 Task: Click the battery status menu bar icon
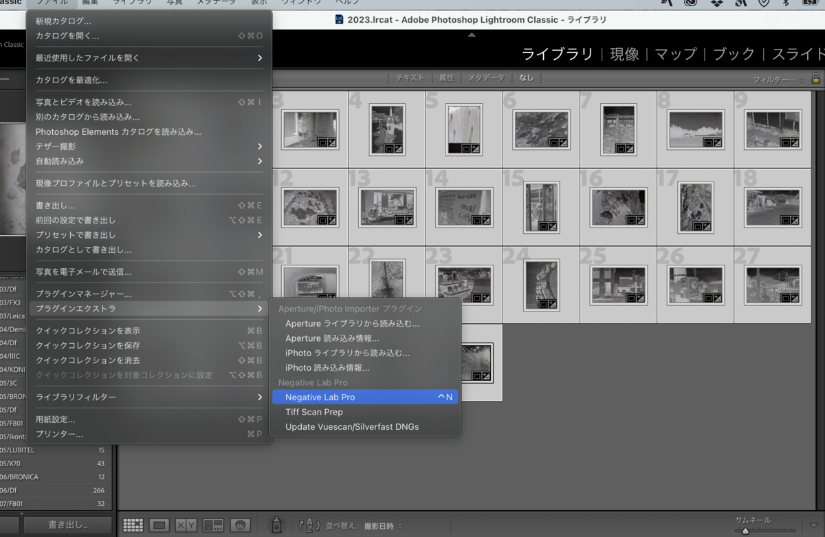pos(811,3)
